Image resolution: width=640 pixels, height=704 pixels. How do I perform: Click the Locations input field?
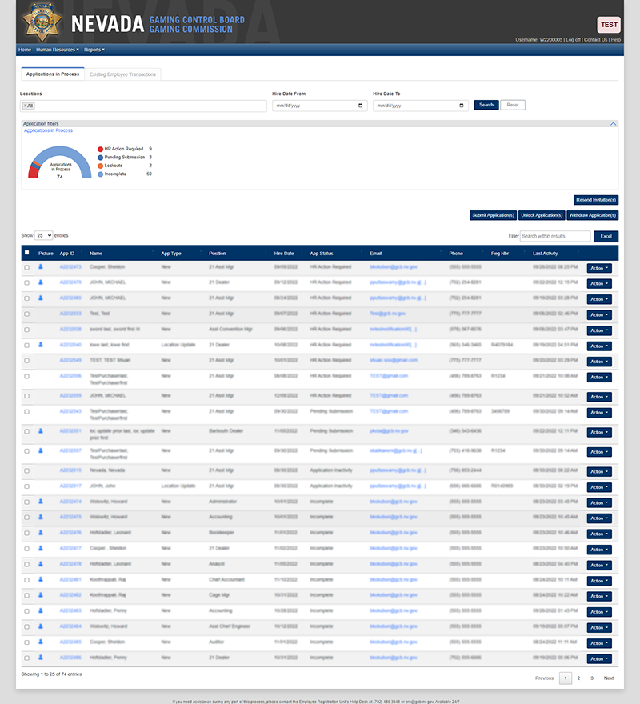144,106
